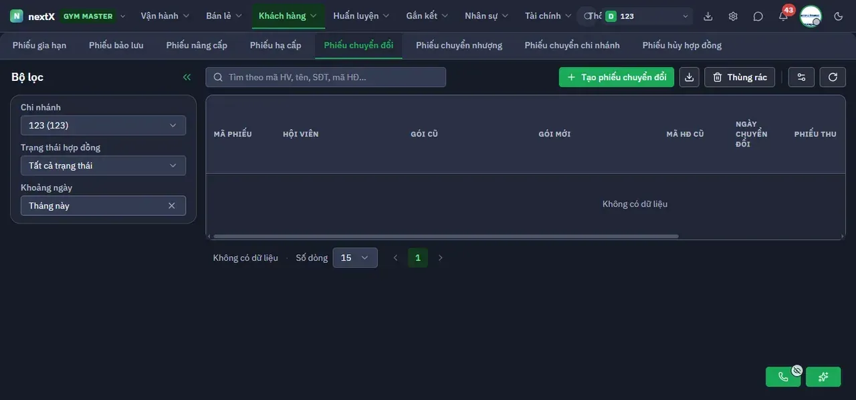This screenshot has height=400, width=856.
Task: Clear the Tháng này date range
Action: tap(171, 205)
